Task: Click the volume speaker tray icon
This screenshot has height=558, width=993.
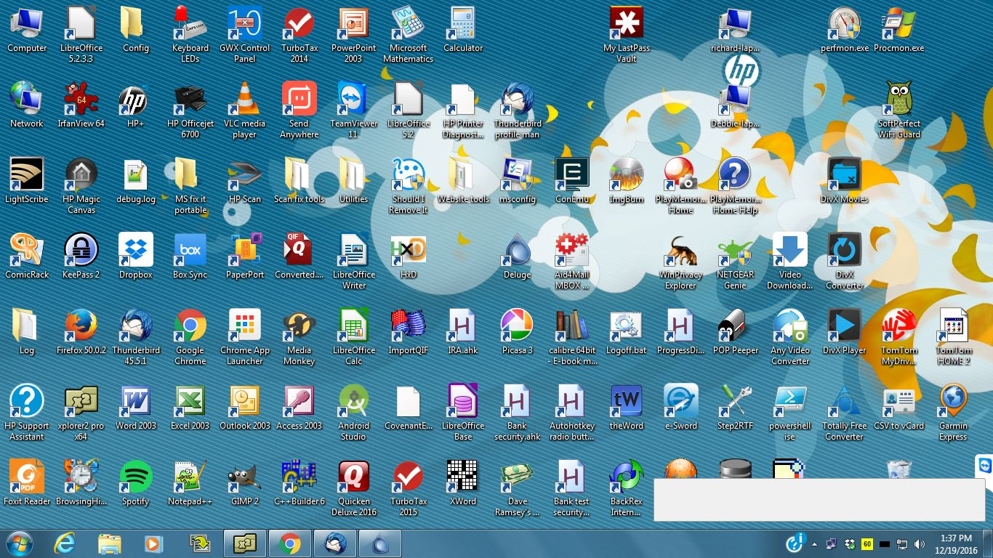Action: [x=920, y=543]
